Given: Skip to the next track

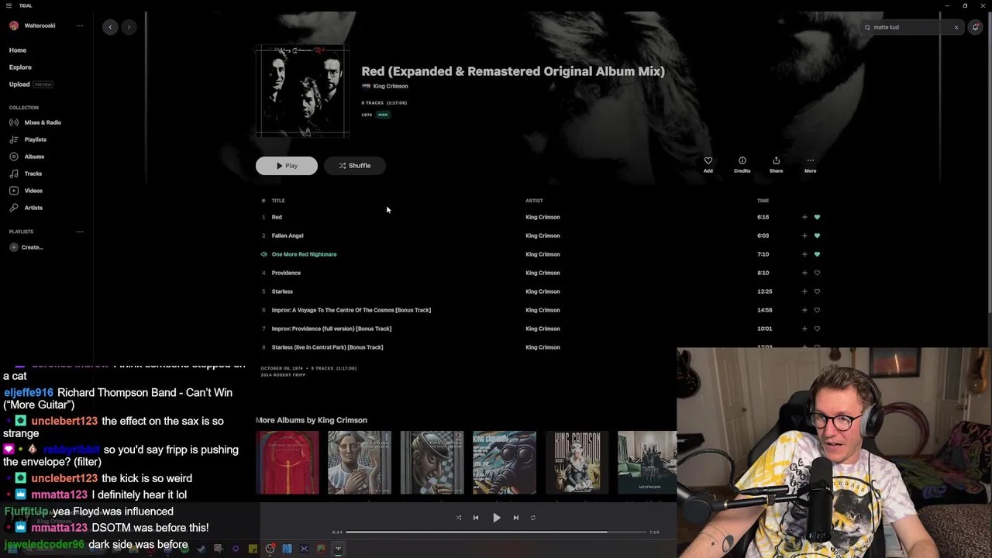Looking at the screenshot, I should 515,518.
